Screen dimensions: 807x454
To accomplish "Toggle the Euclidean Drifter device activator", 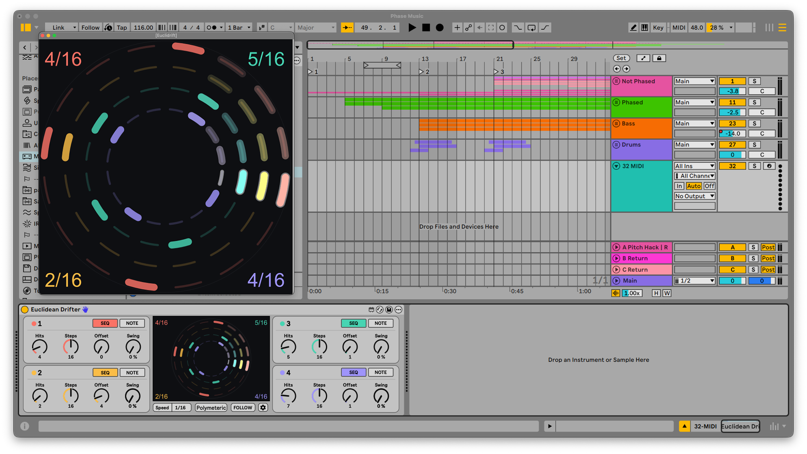I will coord(25,309).
